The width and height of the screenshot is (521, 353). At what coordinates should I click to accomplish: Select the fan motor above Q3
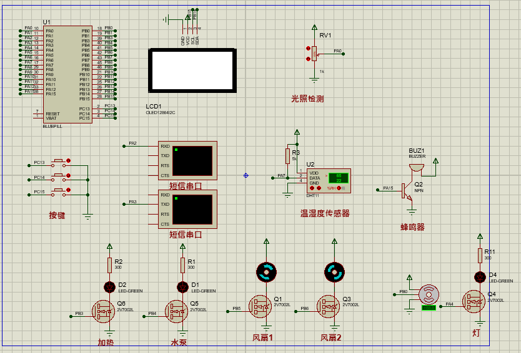[335, 273]
